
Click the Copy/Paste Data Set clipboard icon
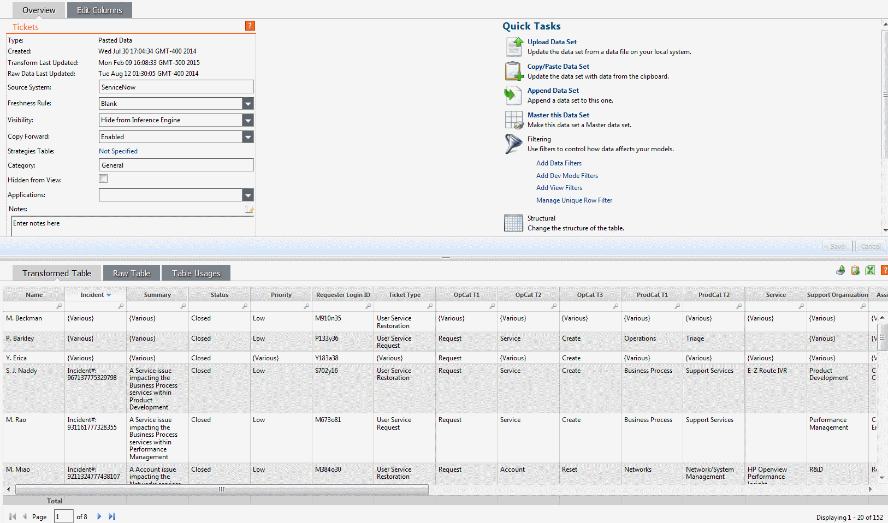point(514,72)
